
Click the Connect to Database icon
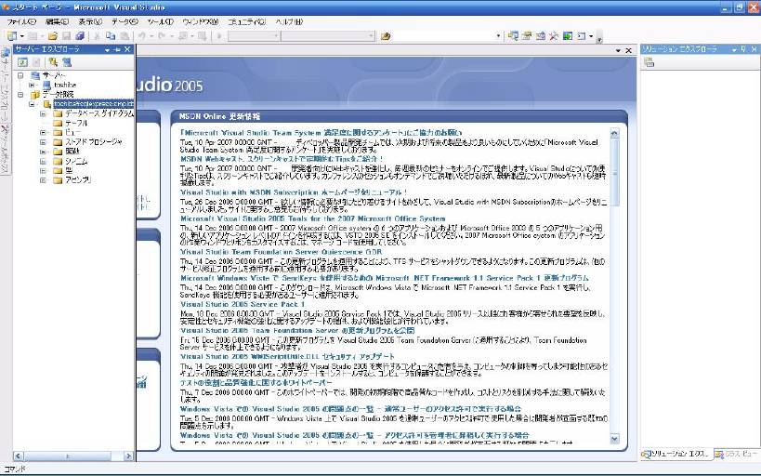tap(53, 62)
